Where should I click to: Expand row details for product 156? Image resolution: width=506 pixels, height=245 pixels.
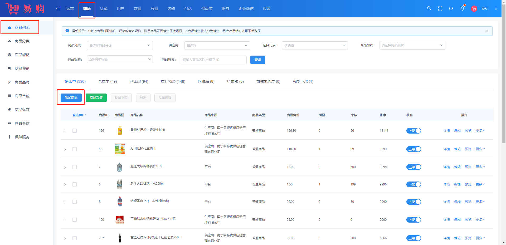65,131
